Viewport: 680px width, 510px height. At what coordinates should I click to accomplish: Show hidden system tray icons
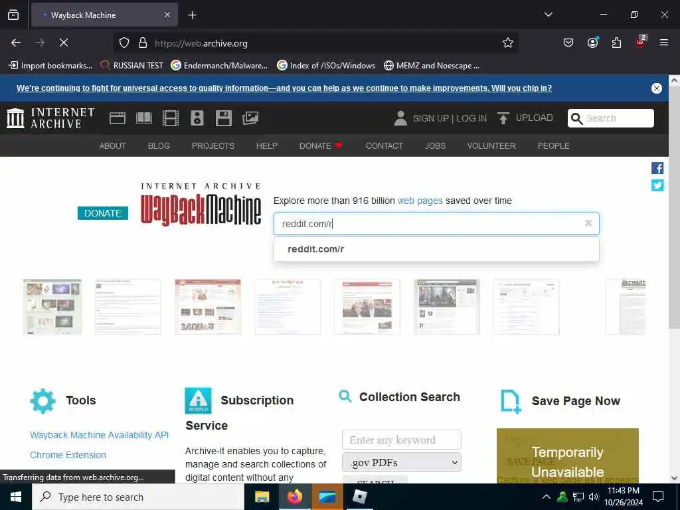pyautogui.click(x=547, y=497)
